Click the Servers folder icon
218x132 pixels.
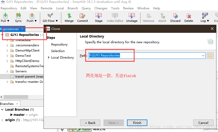[12, 71]
